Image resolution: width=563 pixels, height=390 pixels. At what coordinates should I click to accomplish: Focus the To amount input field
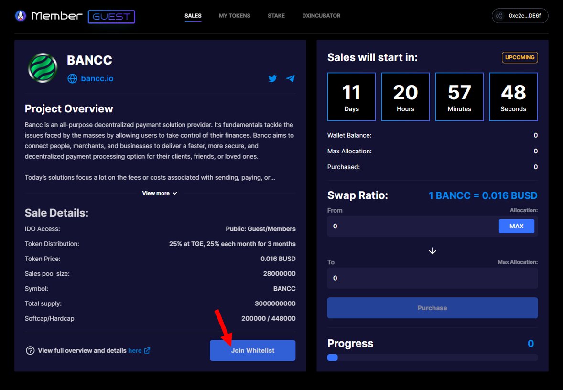tap(433, 278)
